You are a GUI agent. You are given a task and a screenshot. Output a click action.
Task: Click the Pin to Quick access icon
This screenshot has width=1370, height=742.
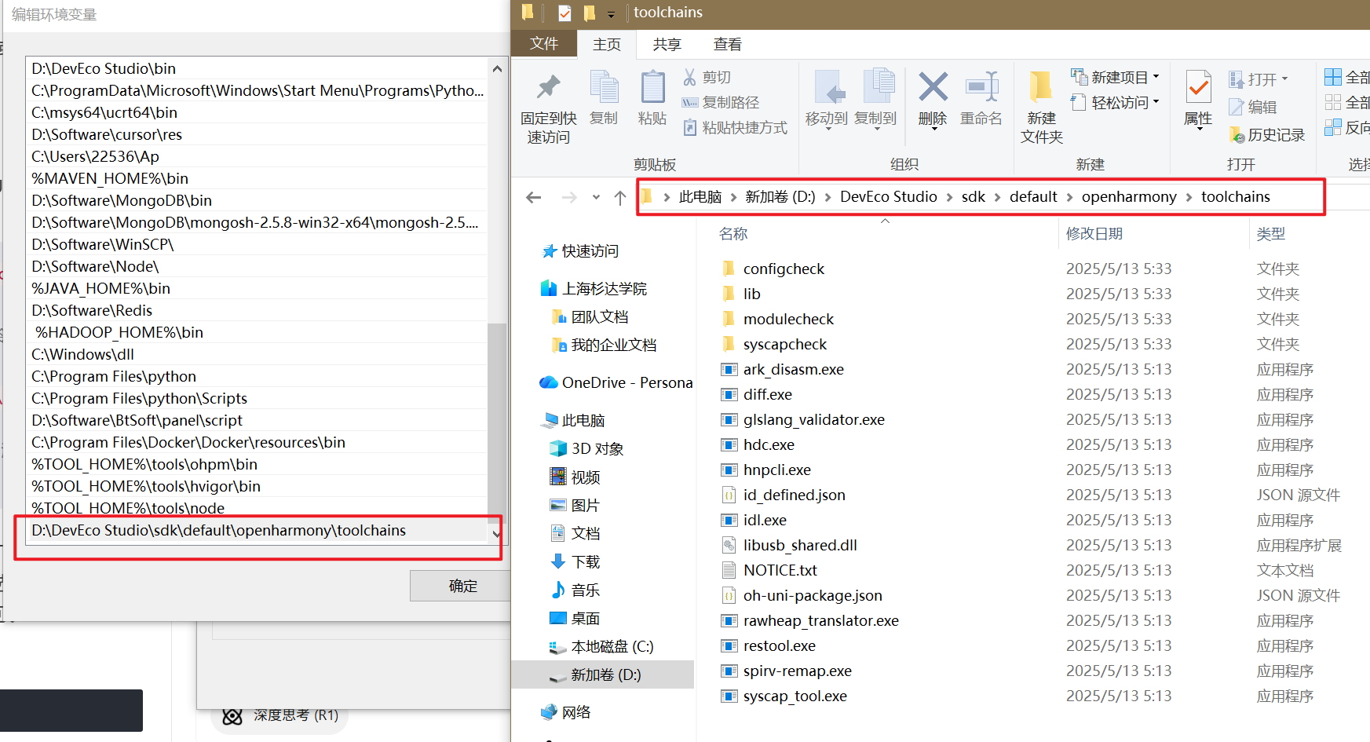[548, 87]
